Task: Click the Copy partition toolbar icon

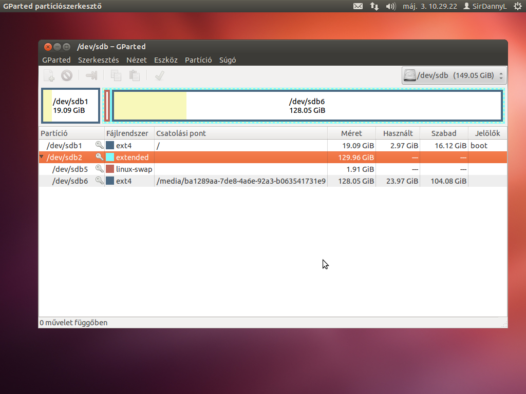Action: tap(116, 75)
